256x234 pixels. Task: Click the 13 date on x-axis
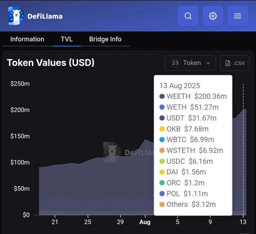tap(243, 222)
